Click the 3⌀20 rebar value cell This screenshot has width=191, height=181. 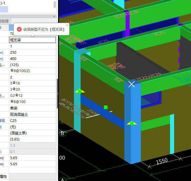(x=32, y=89)
